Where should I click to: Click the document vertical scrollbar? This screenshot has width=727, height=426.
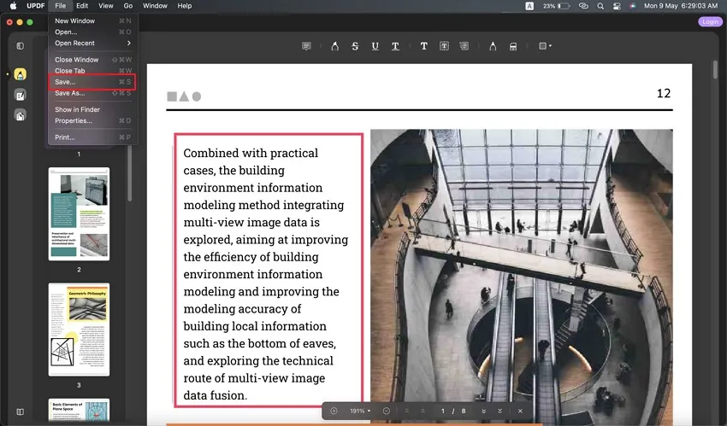715,69
